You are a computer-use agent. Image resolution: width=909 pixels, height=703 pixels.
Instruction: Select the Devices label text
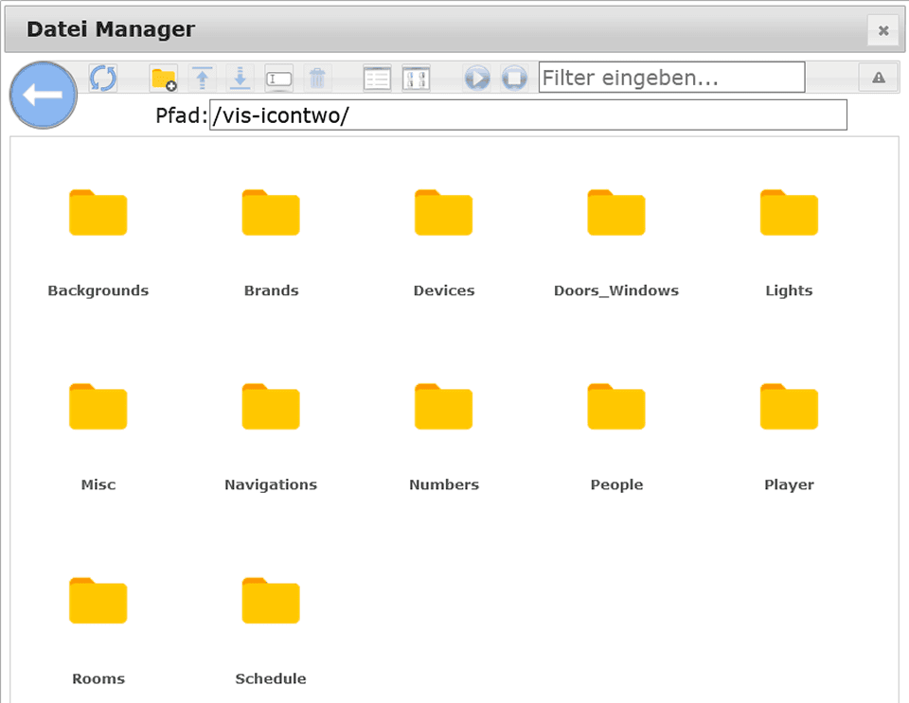pos(444,290)
